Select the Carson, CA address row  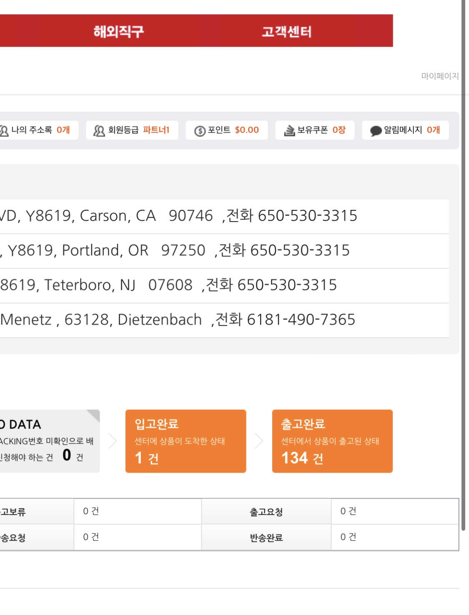pyautogui.click(x=179, y=216)
